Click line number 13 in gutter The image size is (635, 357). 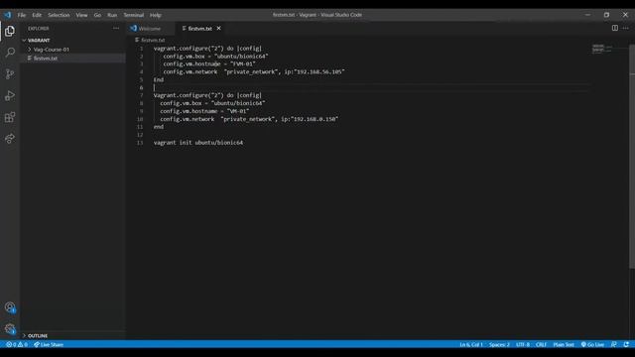point(140,143)
